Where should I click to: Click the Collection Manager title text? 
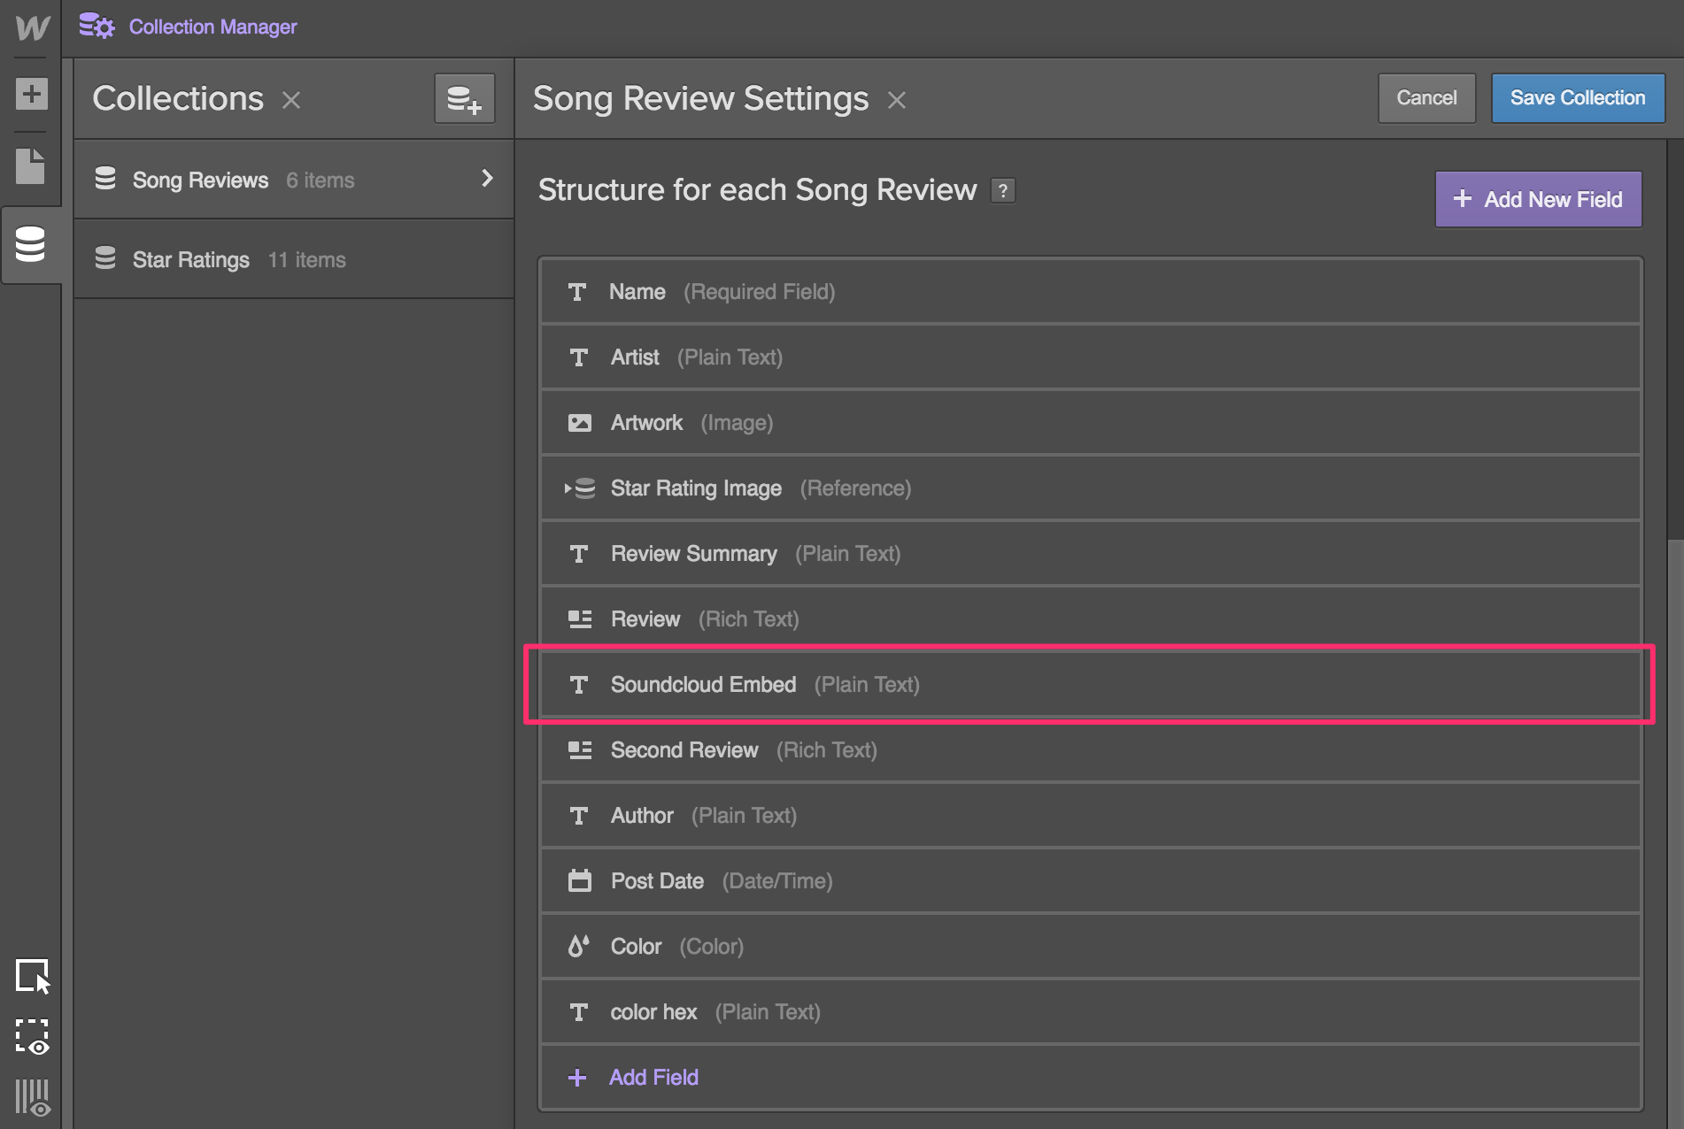[212, 27]
